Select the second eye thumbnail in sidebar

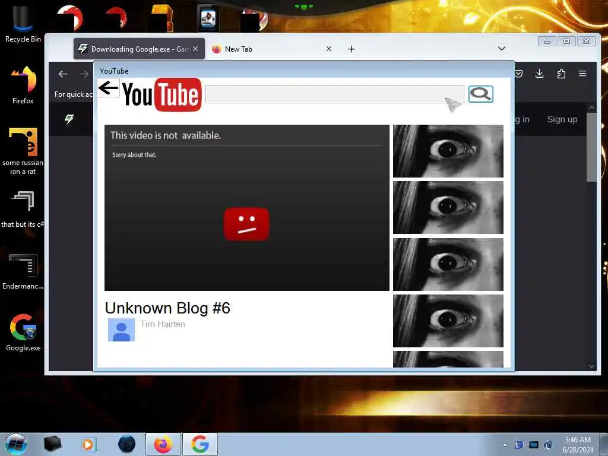[x=448, y=207]
